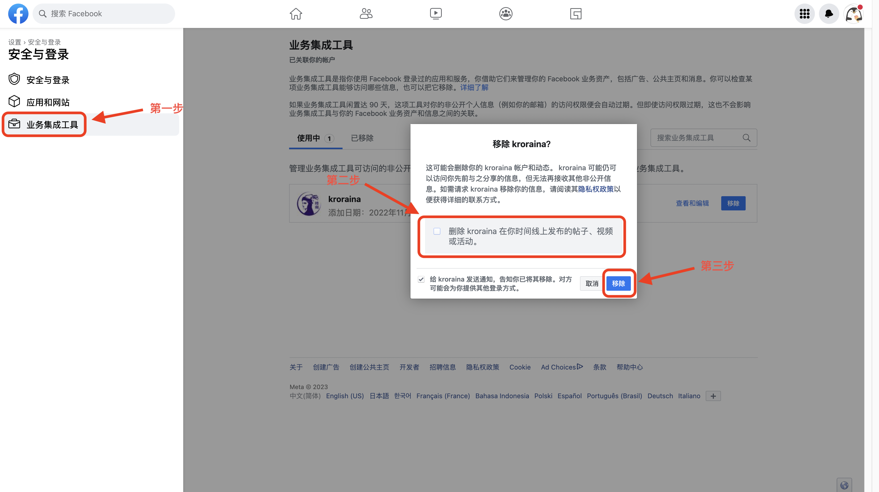The height and width of the screenshot is (492, 879).
Task: Open the Friends icon
Action: click(x=366, y=14)
